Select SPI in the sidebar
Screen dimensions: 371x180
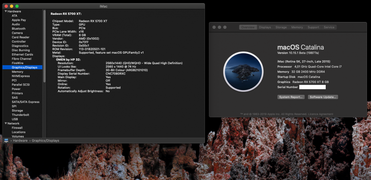[x=14, y=106]
